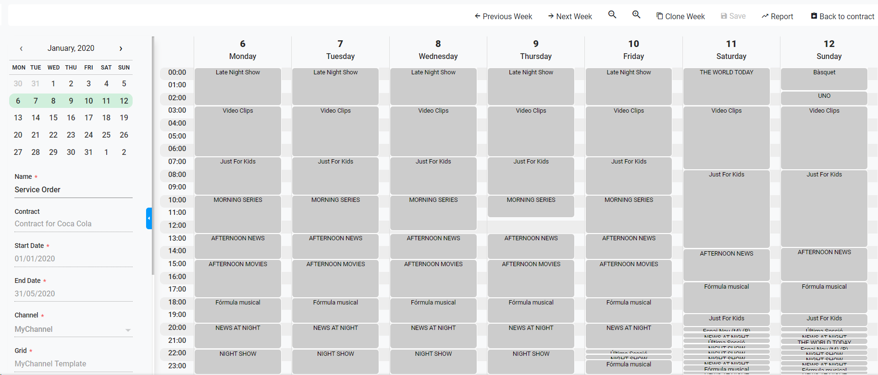878x375 pixels.
Task: Open the Report view
Action: 777,16
